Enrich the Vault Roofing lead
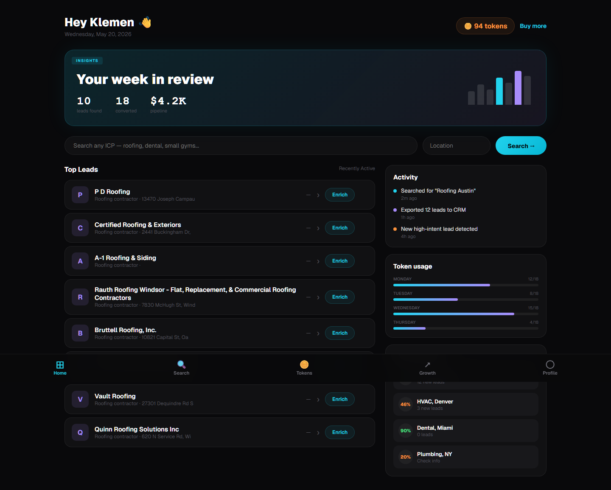The height and width of the screenshot is (490, 611). click(340, 399)
